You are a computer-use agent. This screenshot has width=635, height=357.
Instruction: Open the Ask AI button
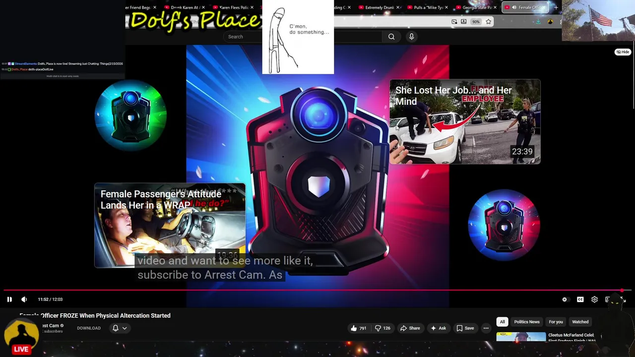[x=438, y=328]
